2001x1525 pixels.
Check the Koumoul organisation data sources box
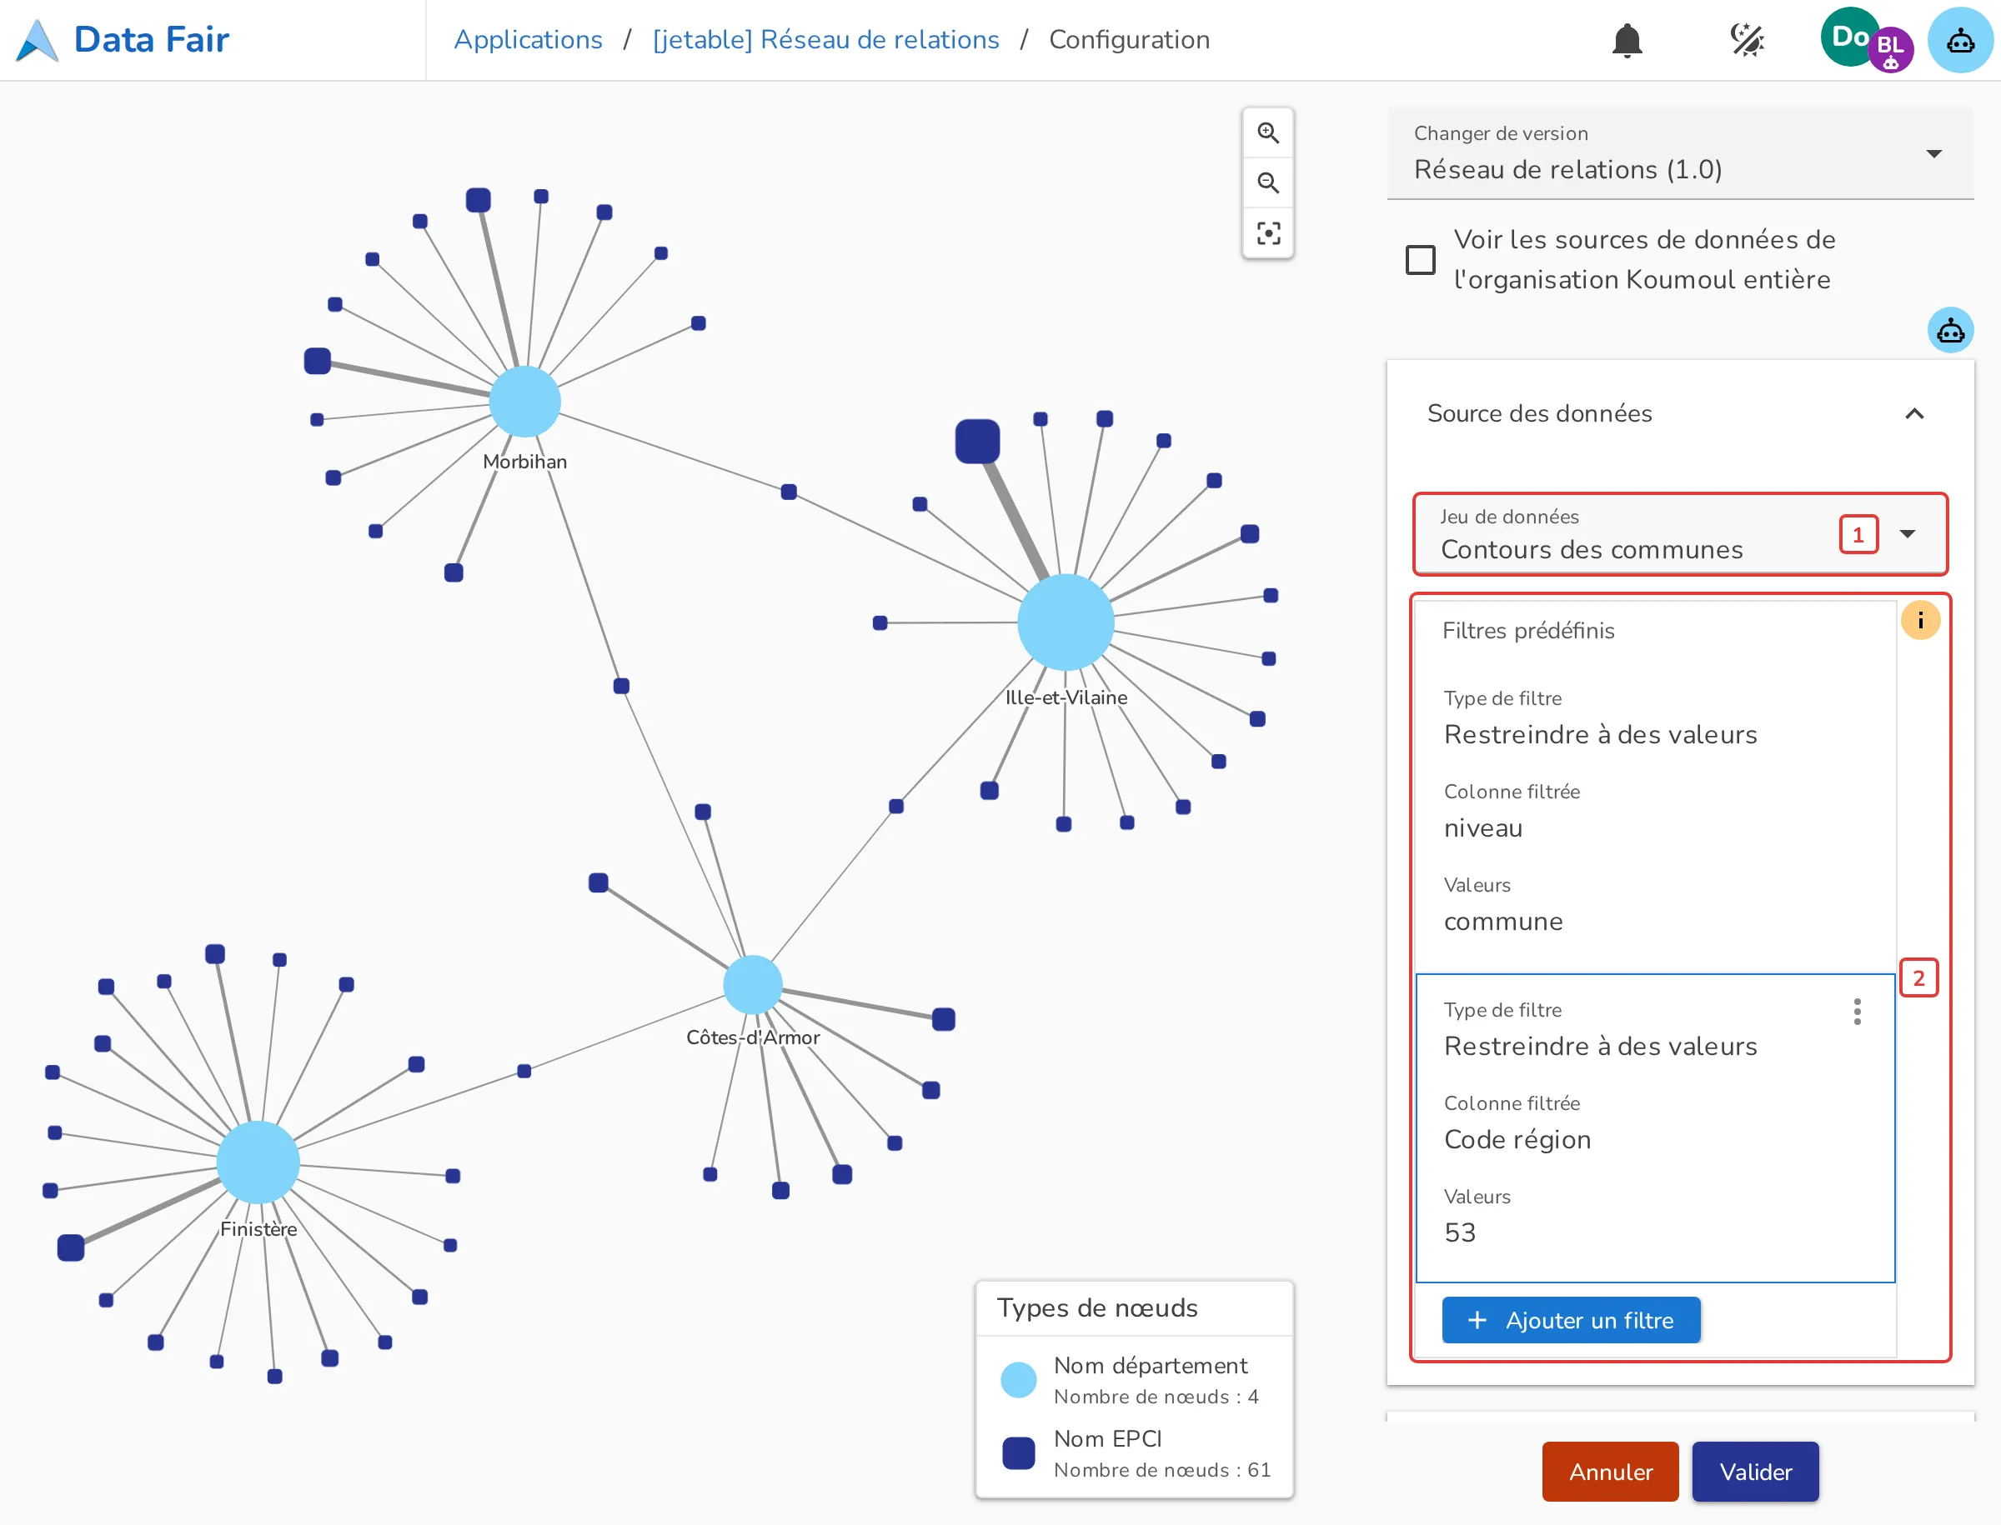coord(1420,260)
